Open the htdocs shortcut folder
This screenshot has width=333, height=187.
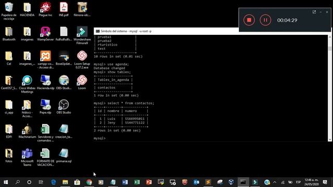tap(27, 109)
